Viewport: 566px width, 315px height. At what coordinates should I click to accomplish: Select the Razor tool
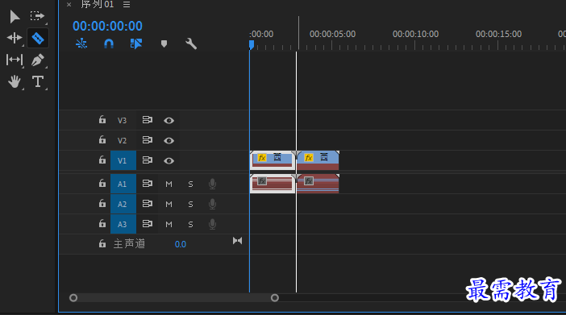pyautogui.click(x=38, y=38)
